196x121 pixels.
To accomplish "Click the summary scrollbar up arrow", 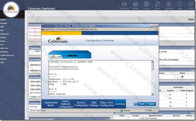I will point(152,62).
